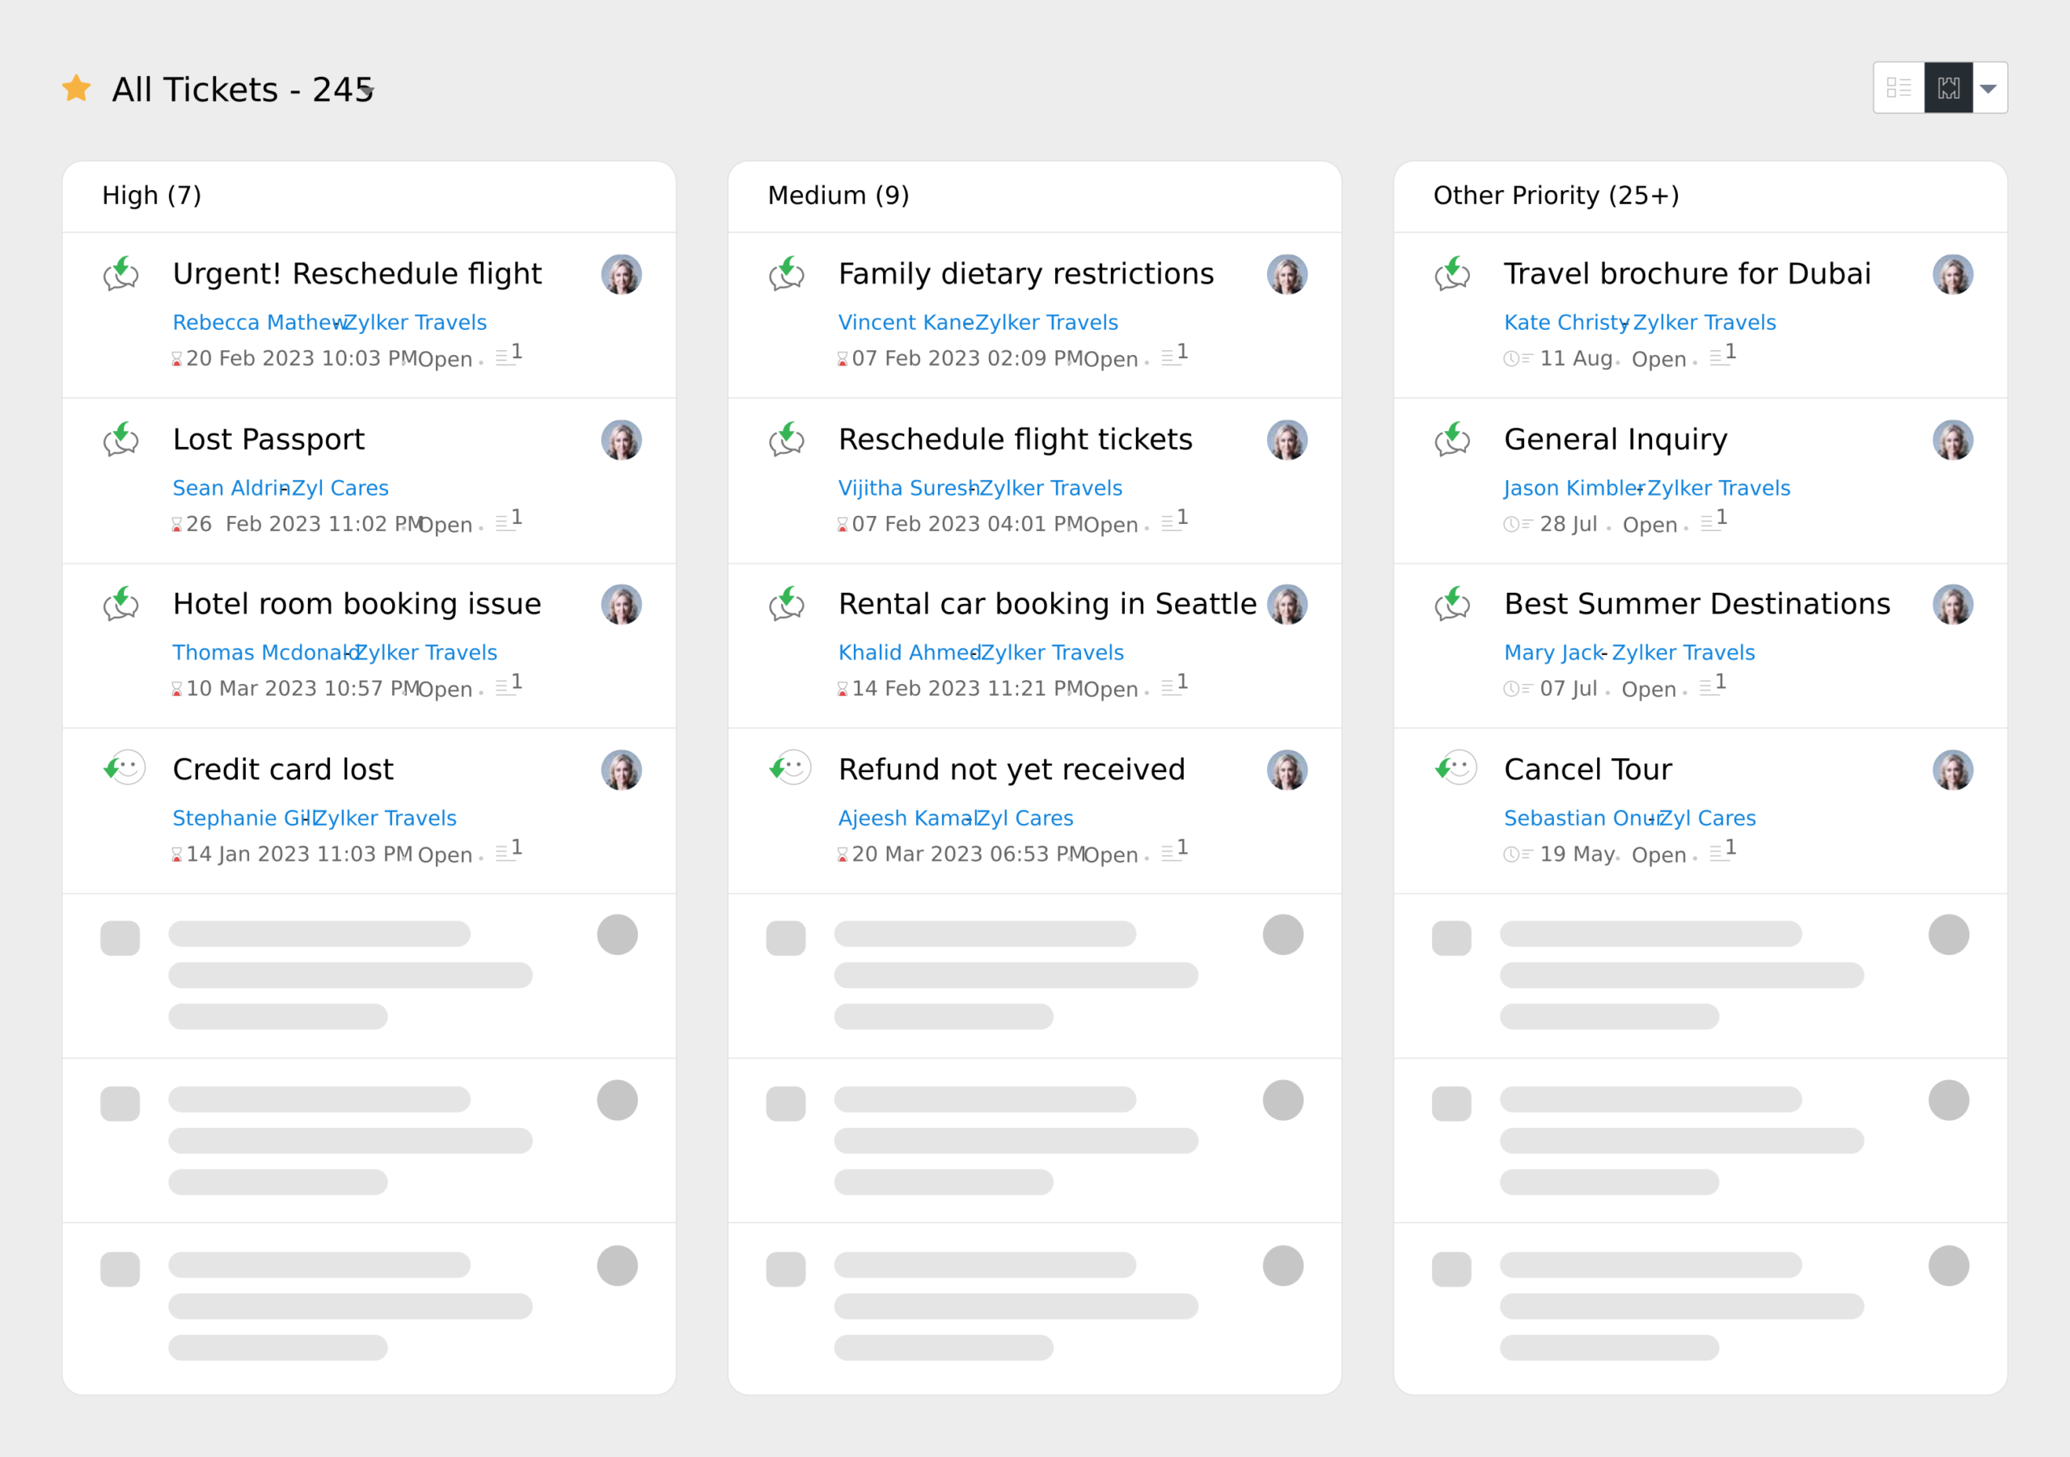
Task: Click due-time clock icon on Travel brochure for Dubai
Action: [1518, 359]
